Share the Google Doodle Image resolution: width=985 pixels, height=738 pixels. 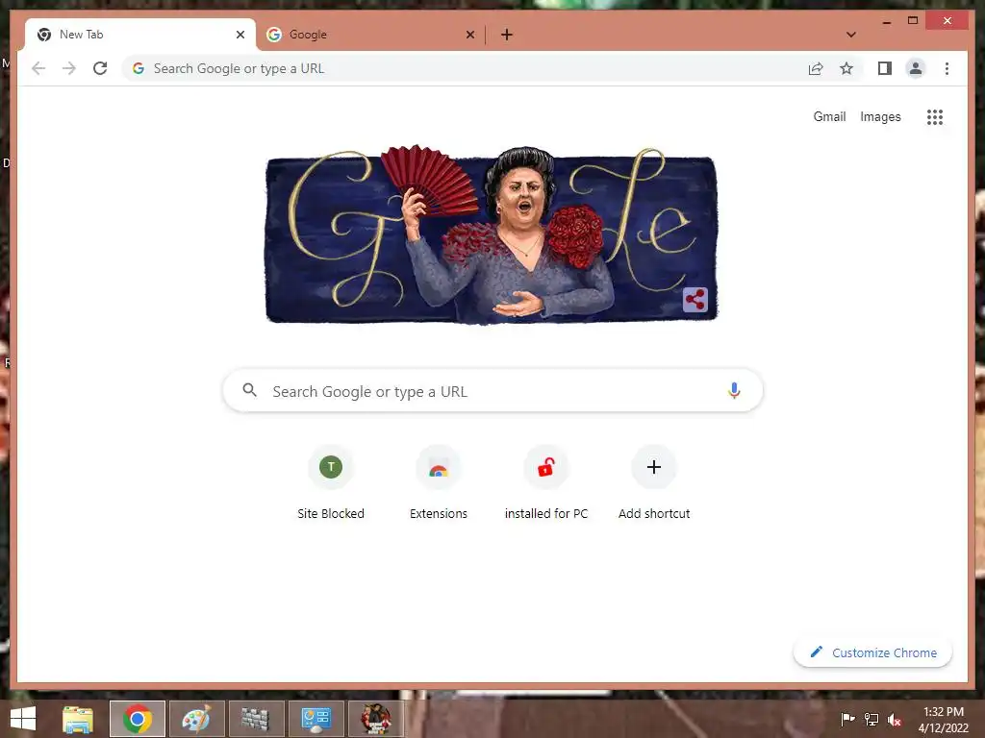pos(695,300)
